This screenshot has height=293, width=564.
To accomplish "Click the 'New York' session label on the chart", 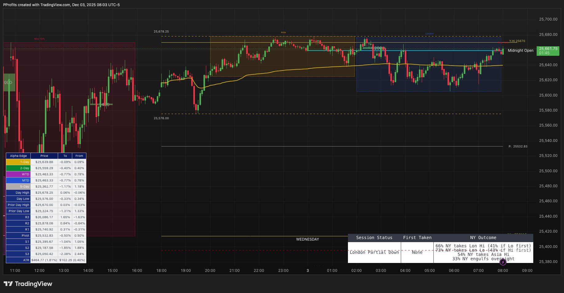I will click(40, 39).
